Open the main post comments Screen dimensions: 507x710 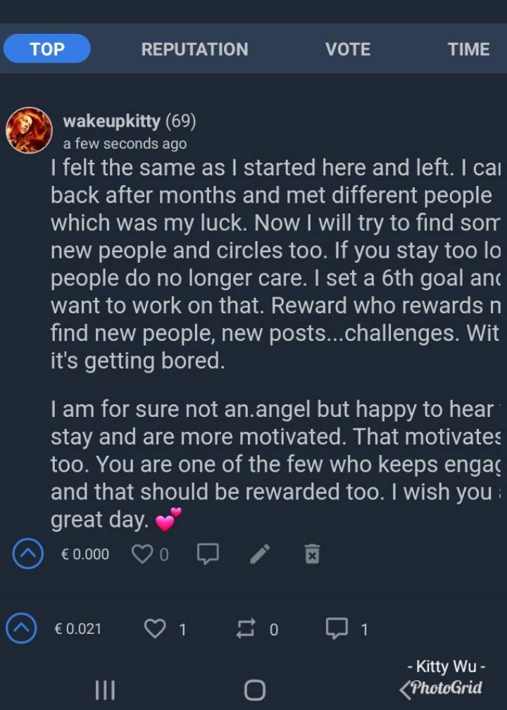tap(337, 628)
